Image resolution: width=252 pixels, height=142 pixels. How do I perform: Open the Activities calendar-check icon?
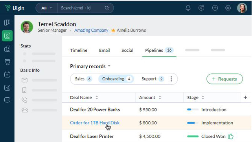pos(7,75)
